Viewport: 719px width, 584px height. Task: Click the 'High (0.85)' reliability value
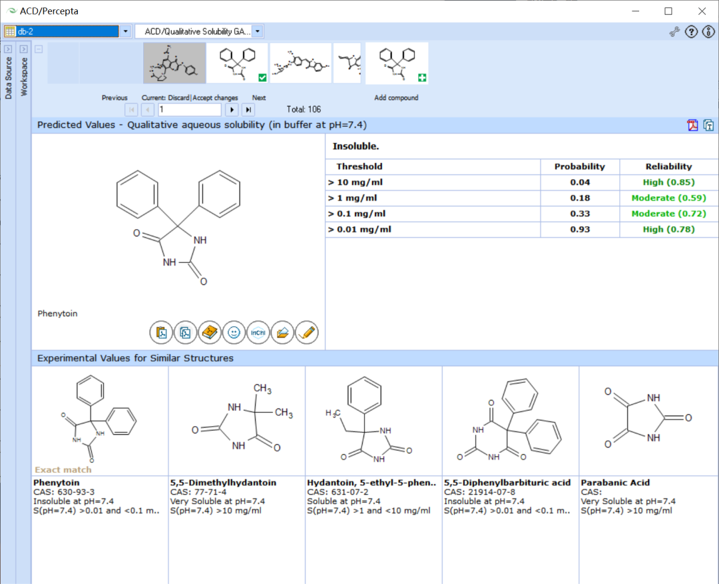coord(668,182)
